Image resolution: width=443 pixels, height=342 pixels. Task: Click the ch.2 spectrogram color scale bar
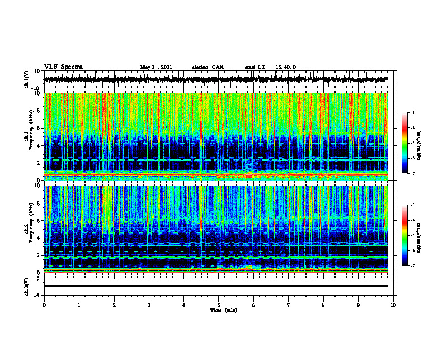(404, 235)
